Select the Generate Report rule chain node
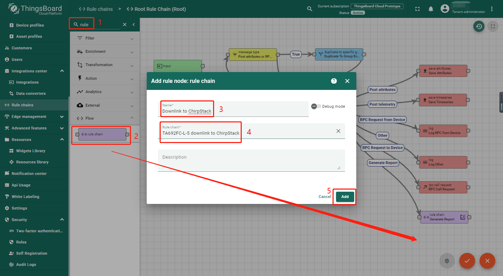 (x=444, y=217)
